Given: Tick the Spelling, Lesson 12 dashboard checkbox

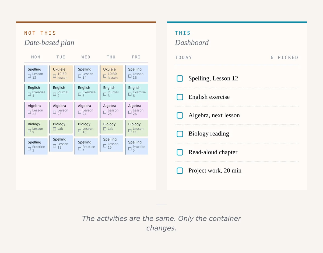Looking at the screenshot, I should [x=180, y=79].
